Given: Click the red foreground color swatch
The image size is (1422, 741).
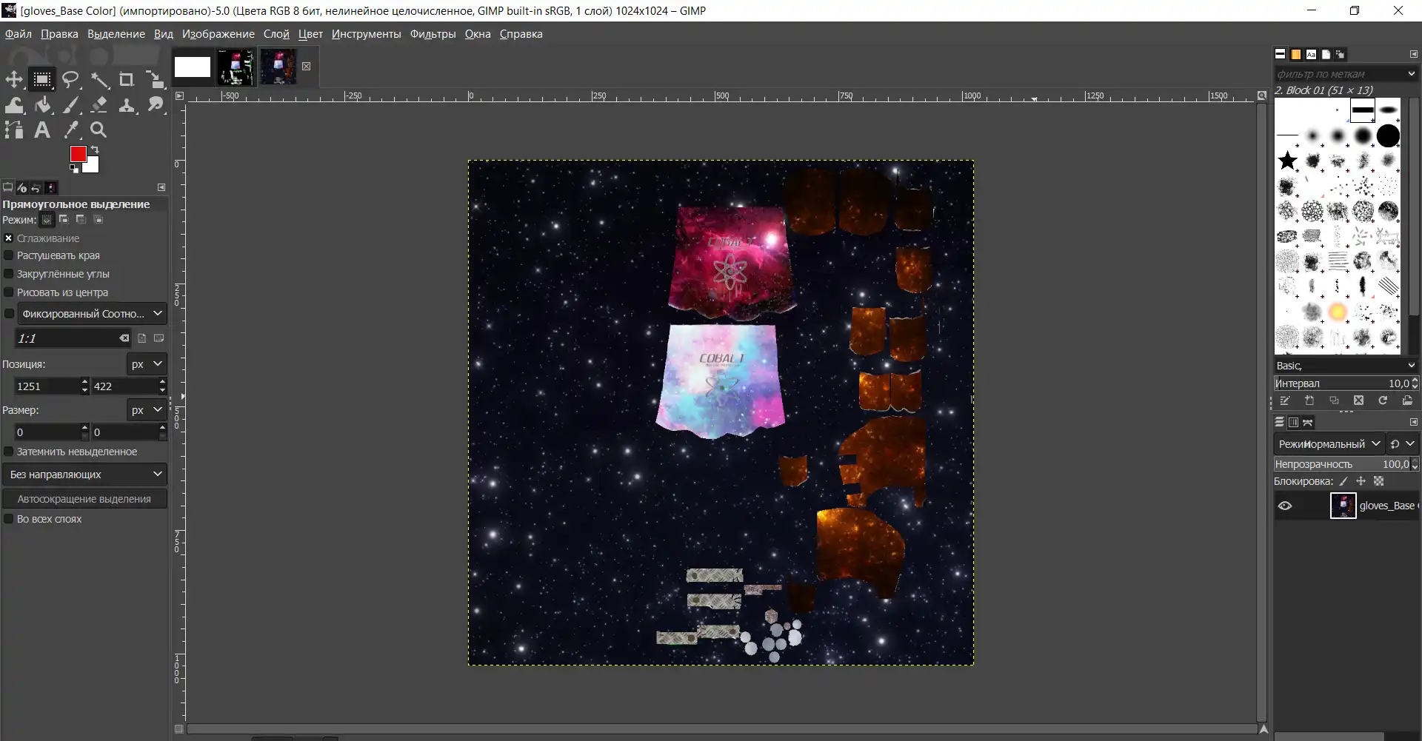Looking at the screenshot, I should [78, 153].
